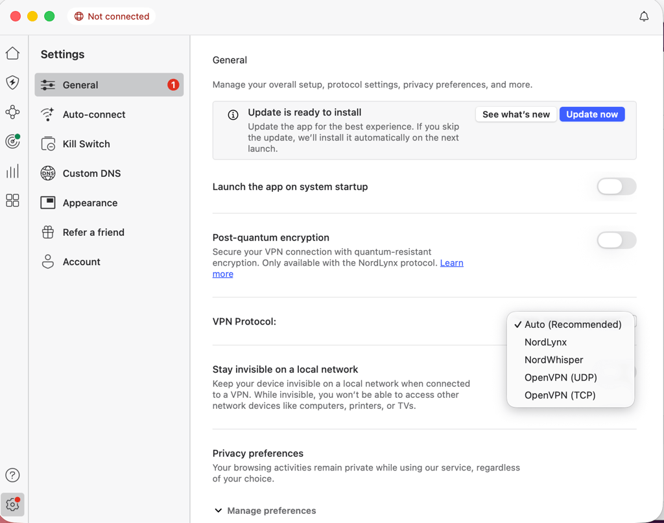Click the Custom DNS globe icon

[48, 174]
